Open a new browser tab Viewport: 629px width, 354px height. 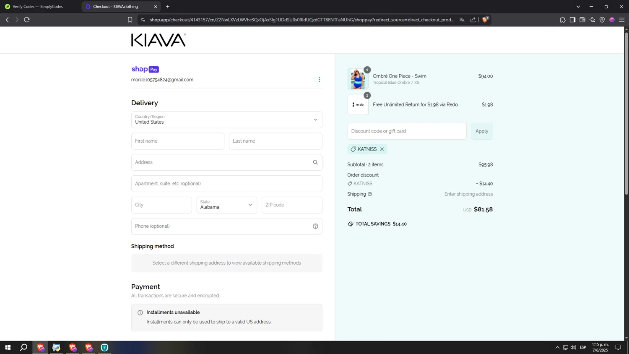tap(168, 7)
